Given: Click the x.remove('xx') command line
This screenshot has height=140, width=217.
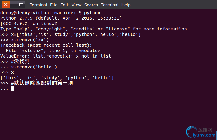Looking at the screenshot, I should coord(25,40).
